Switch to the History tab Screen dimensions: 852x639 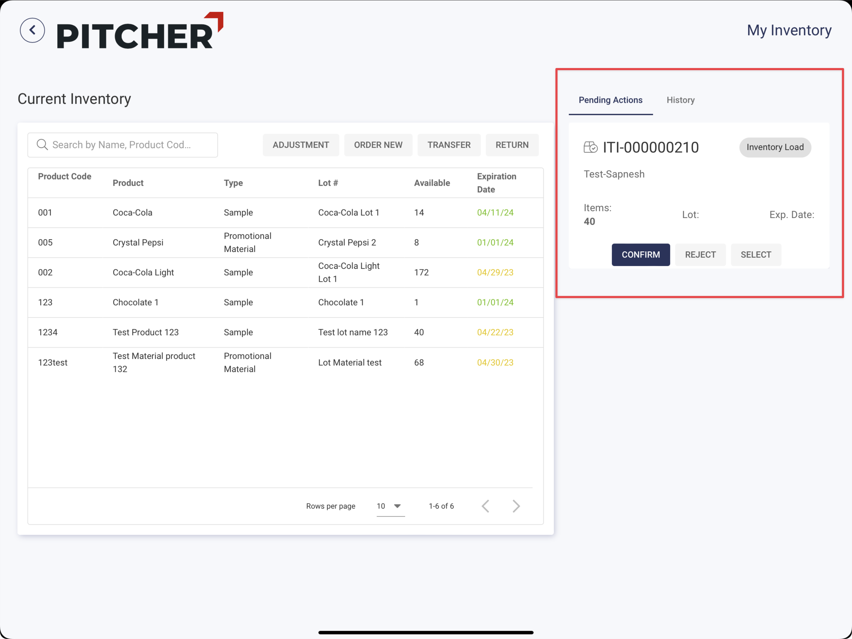[x=680, y=100]
